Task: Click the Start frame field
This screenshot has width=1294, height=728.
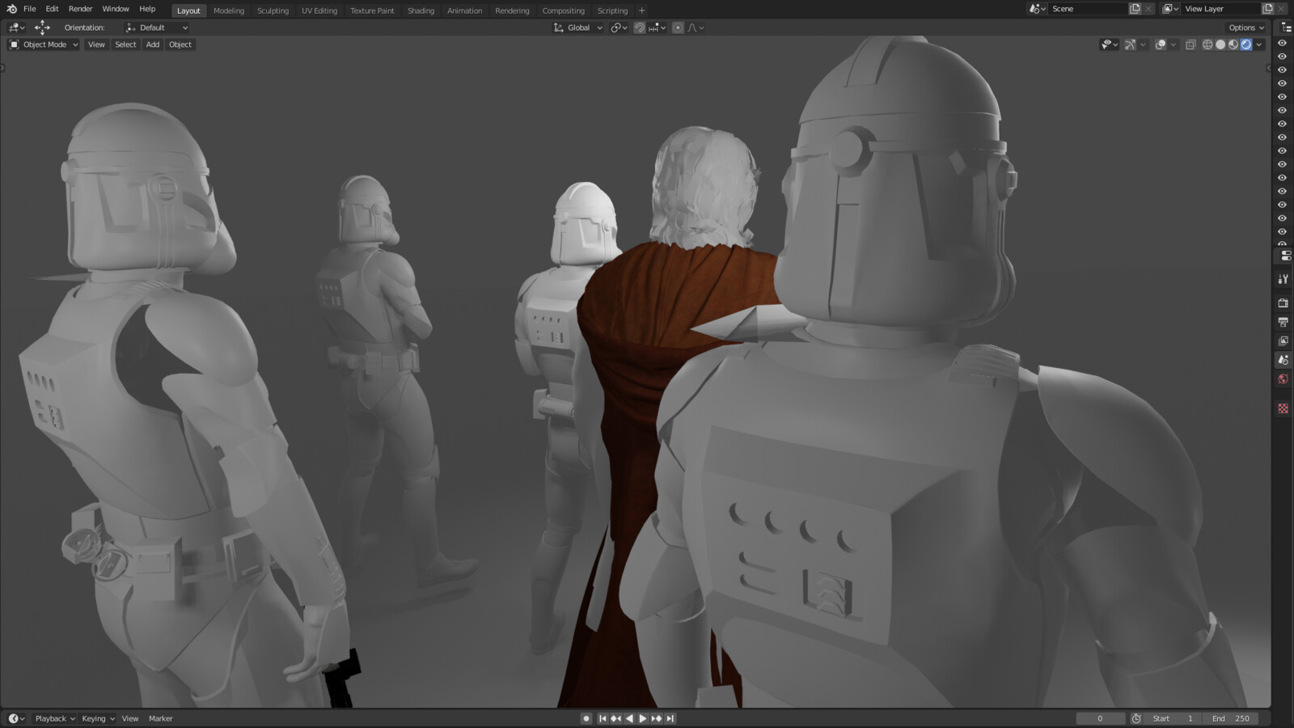Action: [x=1173, y=718]
